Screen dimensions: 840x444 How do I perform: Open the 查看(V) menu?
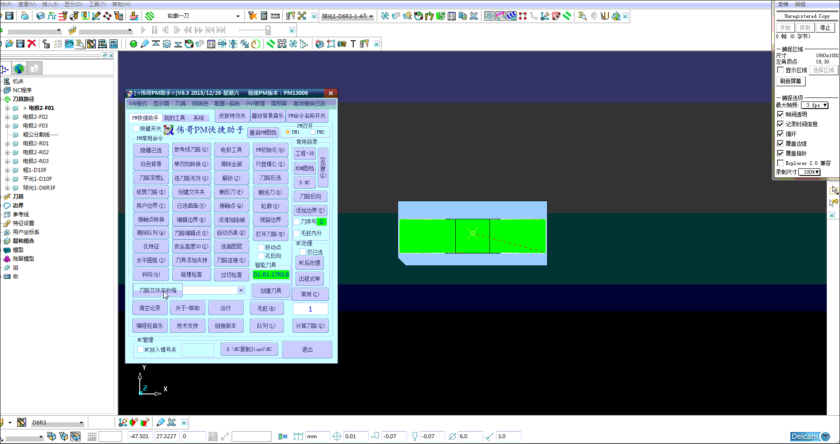pyautogui.click(x=27, y=4)
